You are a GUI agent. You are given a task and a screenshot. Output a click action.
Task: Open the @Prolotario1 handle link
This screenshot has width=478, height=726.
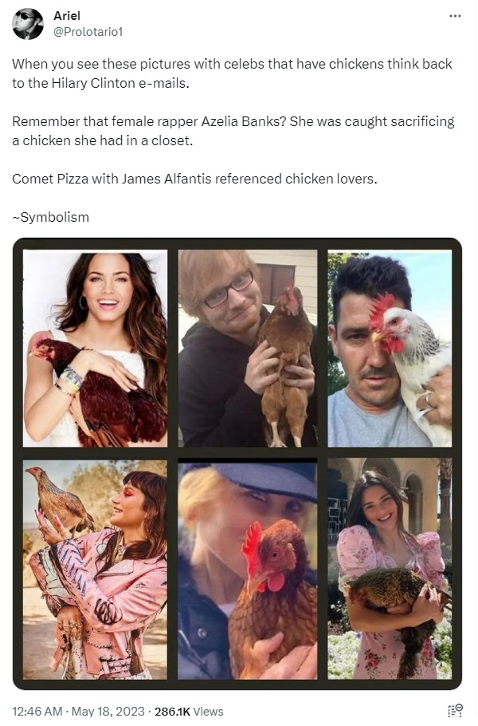point(88,32)
